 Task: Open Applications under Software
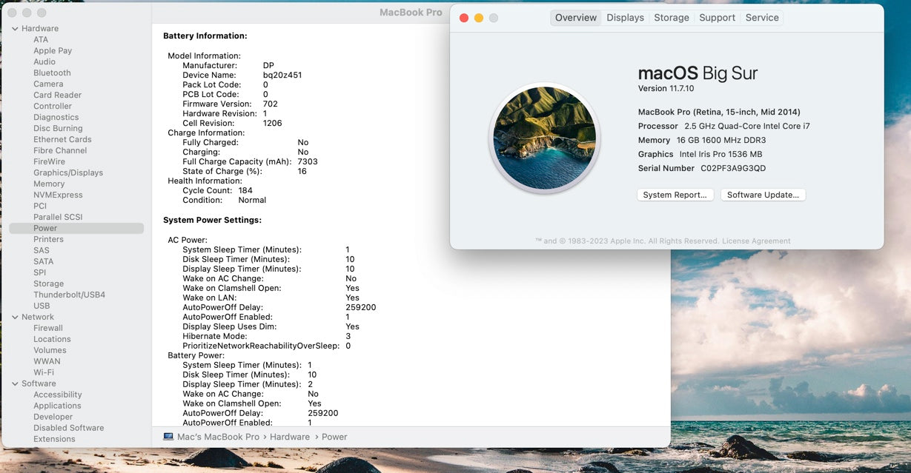[57, 406]
